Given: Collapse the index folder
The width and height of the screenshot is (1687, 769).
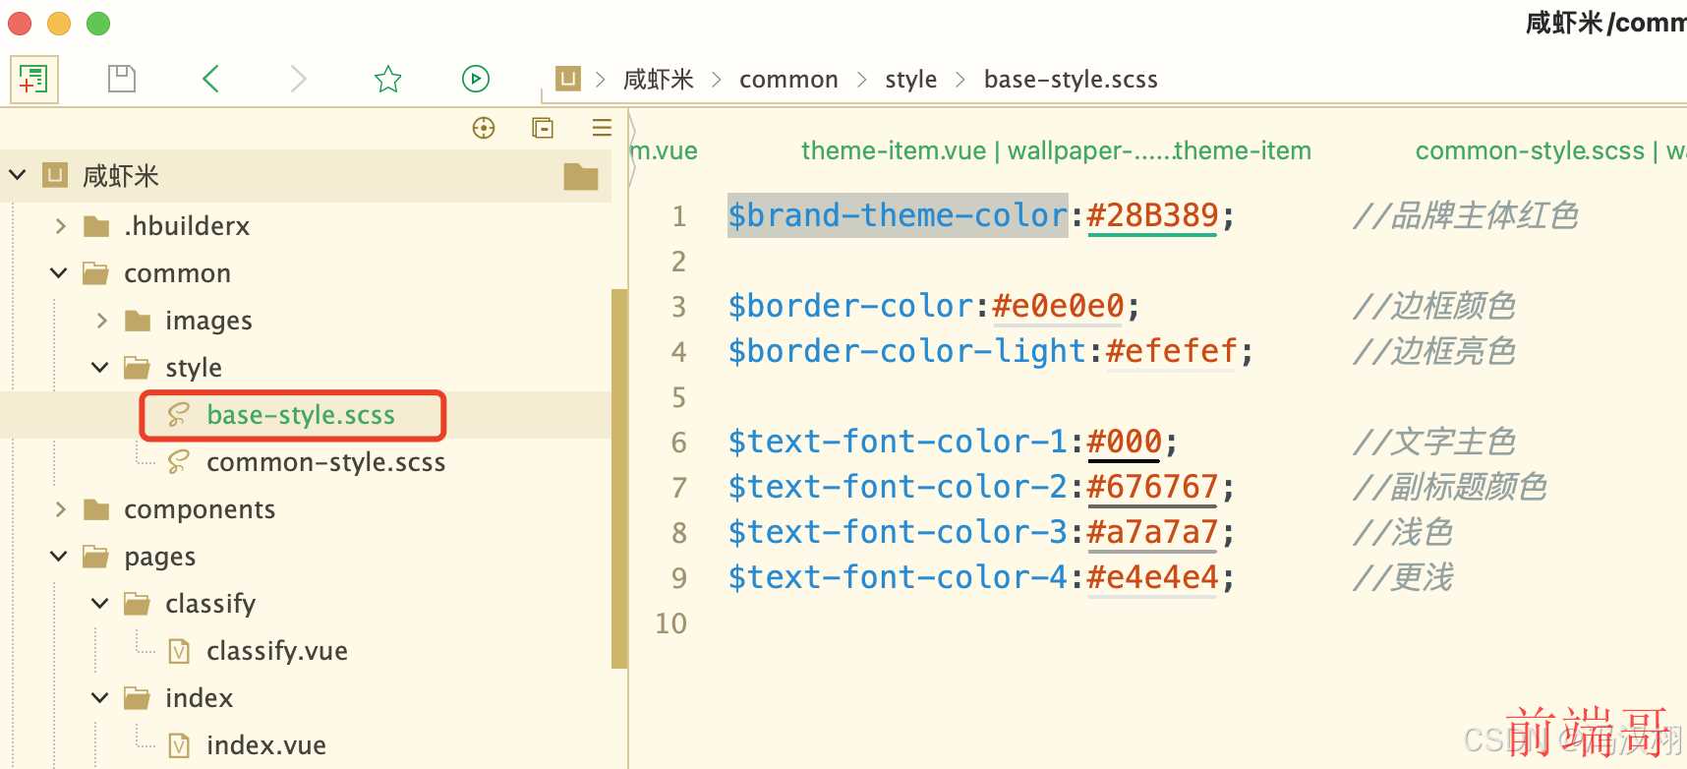Looking at the screenshot, I should 100,698.
